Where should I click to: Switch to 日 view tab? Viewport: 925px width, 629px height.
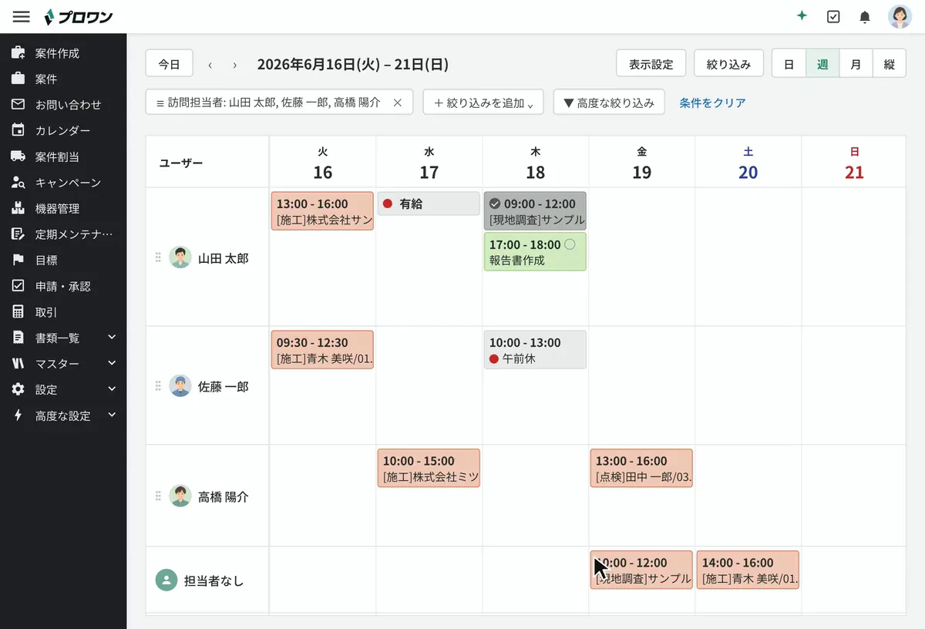(789, 64)
